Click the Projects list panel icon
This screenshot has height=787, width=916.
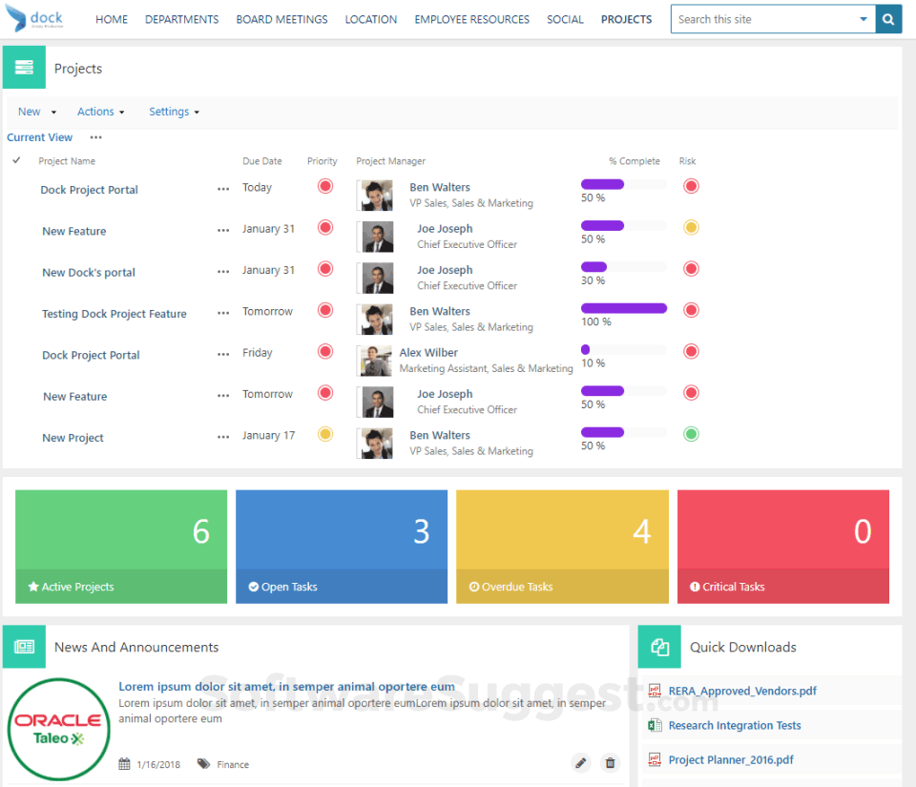(x=24, y=68)
